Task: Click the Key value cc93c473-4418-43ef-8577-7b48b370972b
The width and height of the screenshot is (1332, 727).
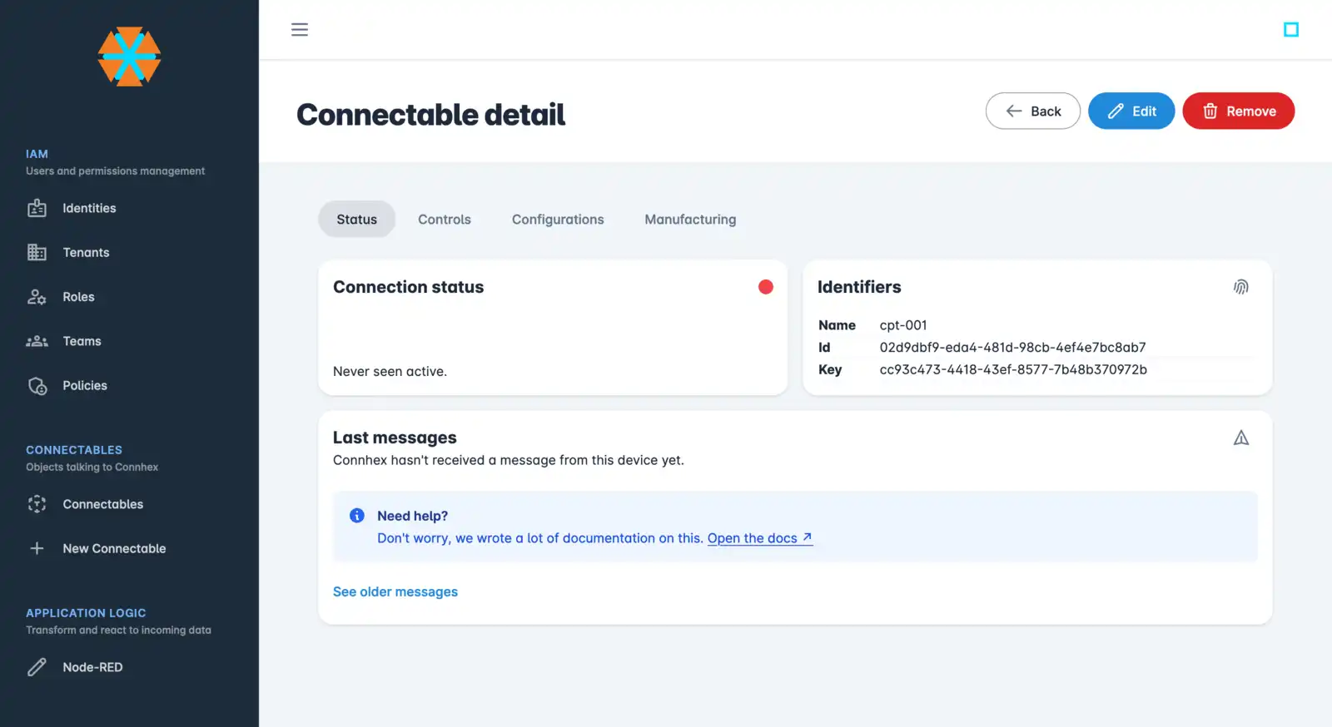Action: pyautogui.click(x=1013, y=369)
